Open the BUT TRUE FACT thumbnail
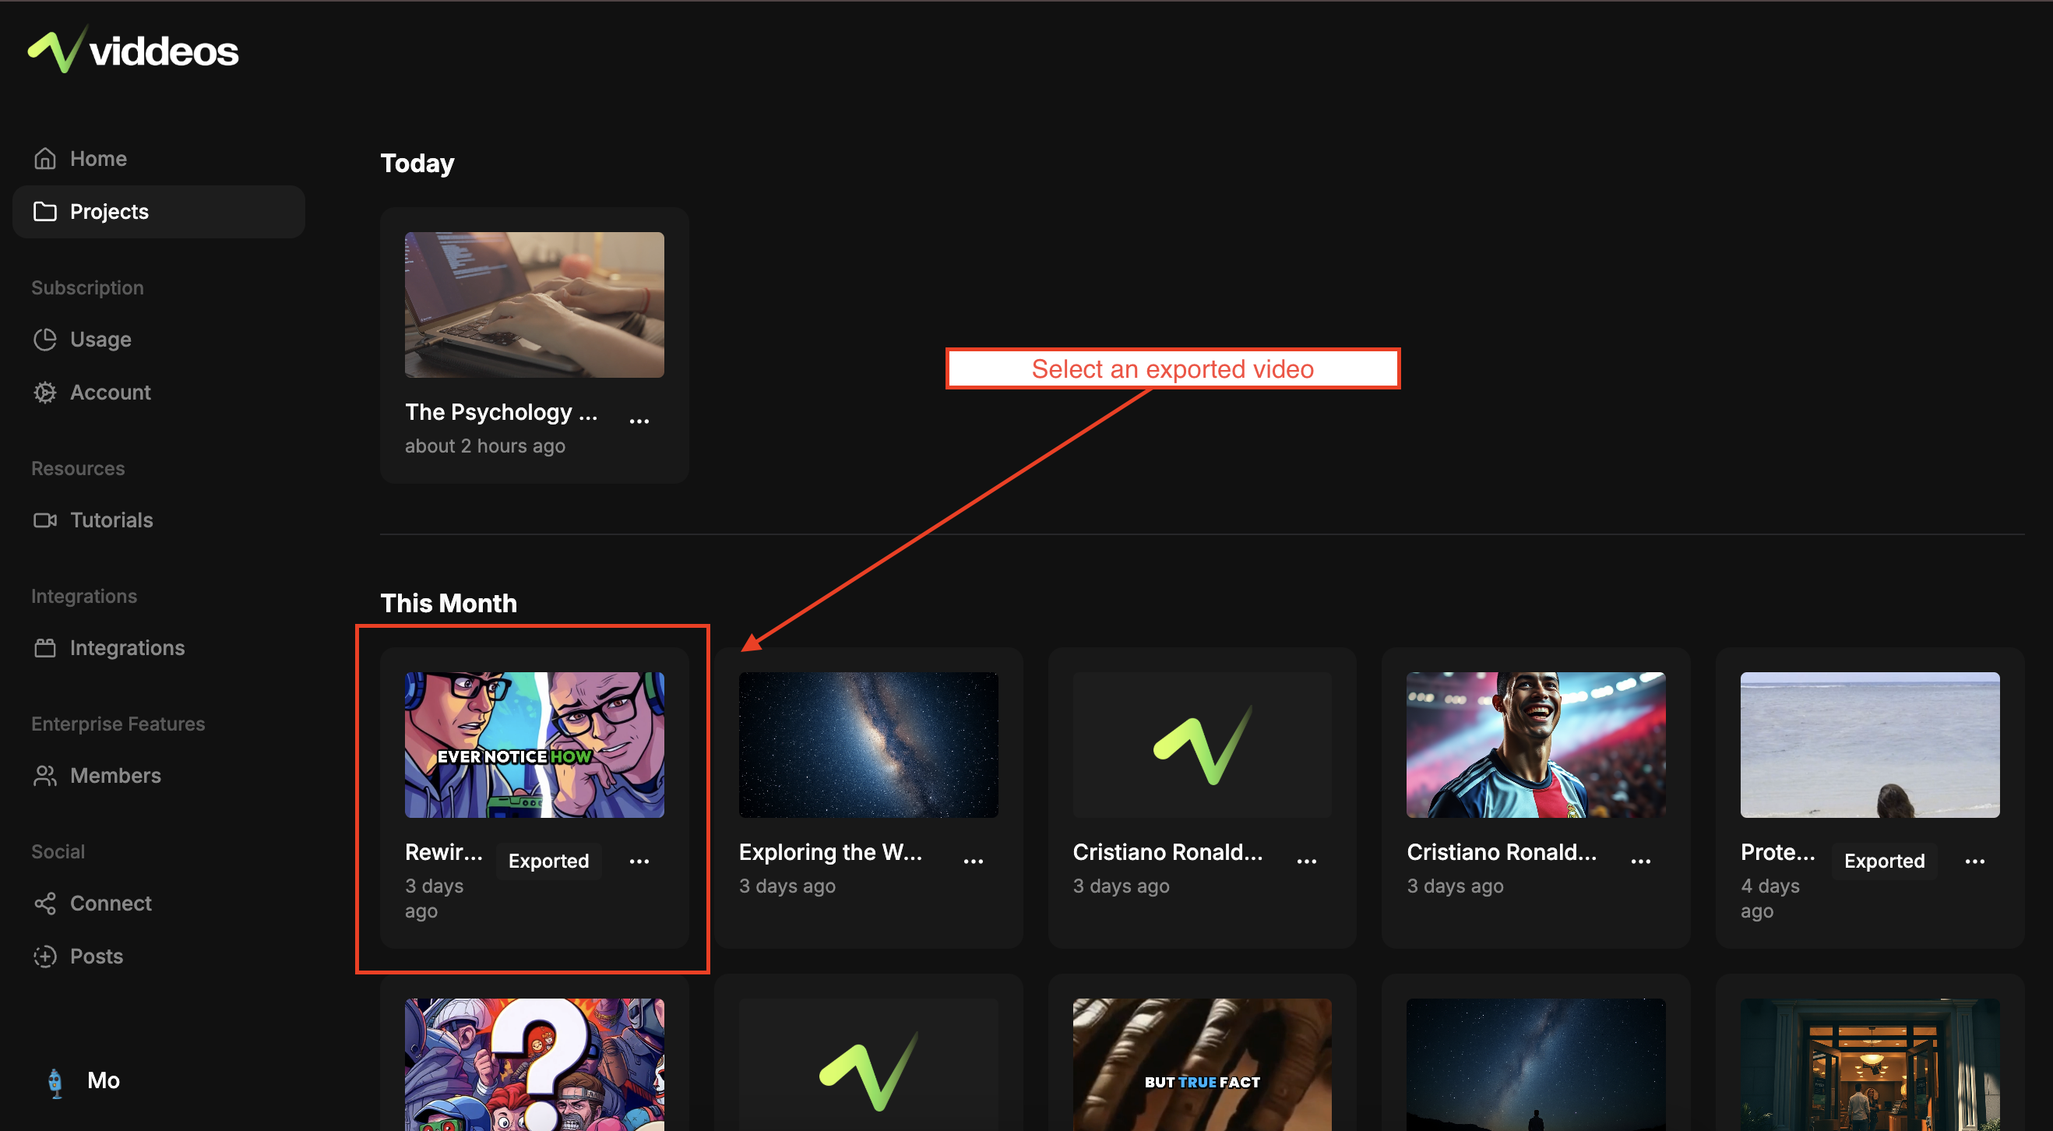The image size is (2053, 1131). tap(1202, 1065)
